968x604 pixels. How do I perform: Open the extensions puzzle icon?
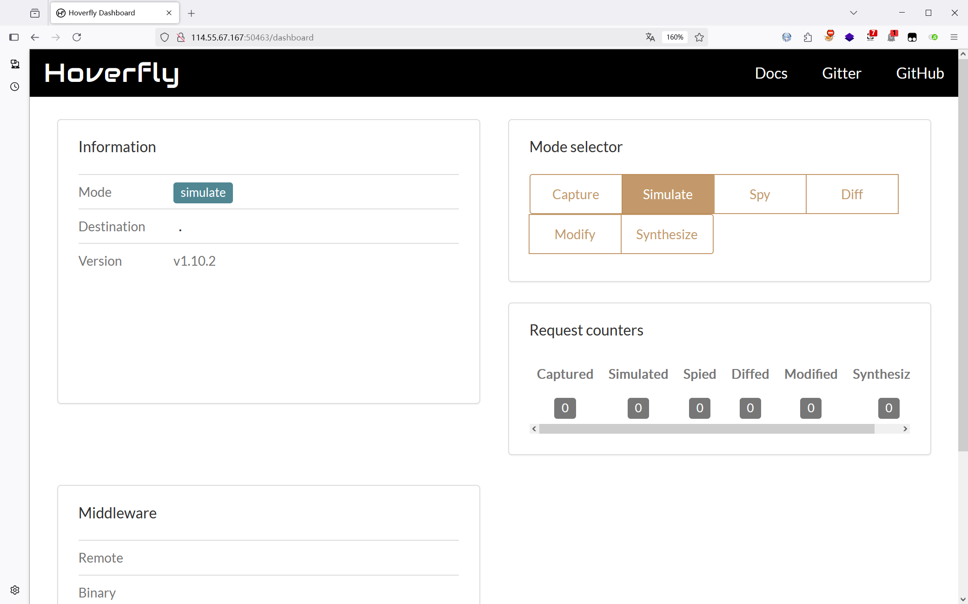pyautogui.click(x=808, y=37)
